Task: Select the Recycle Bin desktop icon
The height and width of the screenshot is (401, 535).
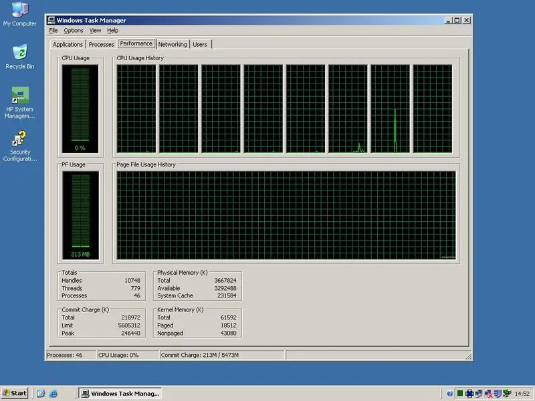Action: pyautogui.click(x=20, y=57)
